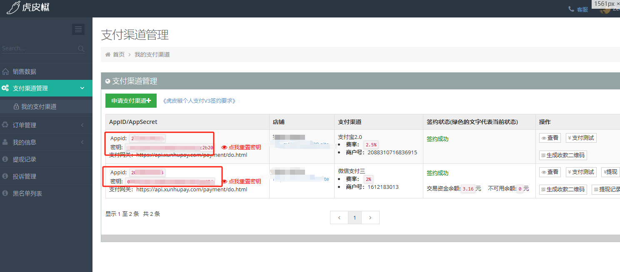620x272 pixels.
Task: Click merchant number 2088310716836915
Action: (x=392, y=153)
